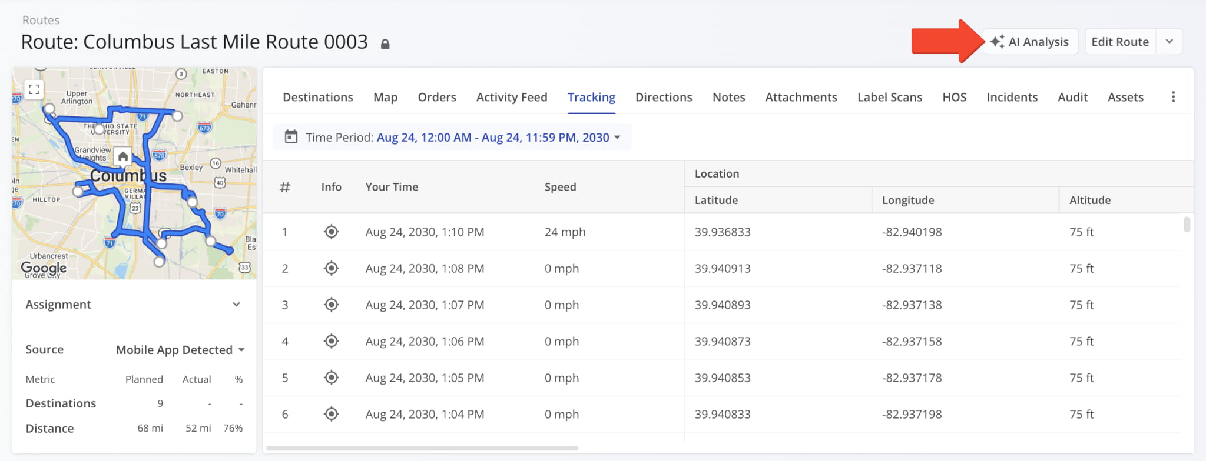Viewport: 1206px width, 461px height.
Task: Select the time Aug 24, 2030, 1:07 PM
Action: pos(425,305)
